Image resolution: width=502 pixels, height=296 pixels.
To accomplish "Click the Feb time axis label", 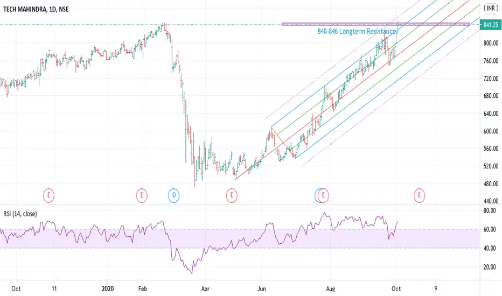I will click(143, 288).
